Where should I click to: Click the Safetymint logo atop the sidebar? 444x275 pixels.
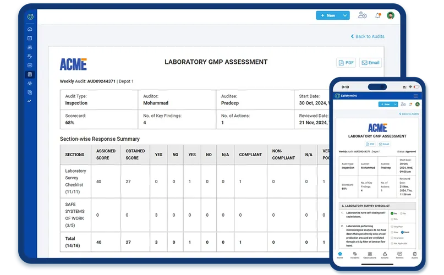[x=30, y=16]
